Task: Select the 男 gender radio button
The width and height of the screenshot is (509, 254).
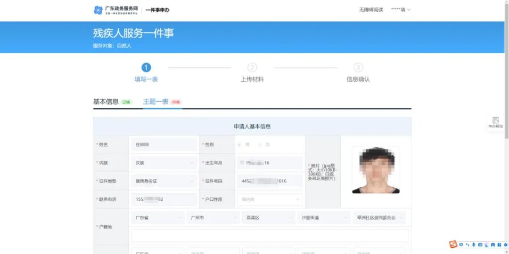Action: click(239, 145)
